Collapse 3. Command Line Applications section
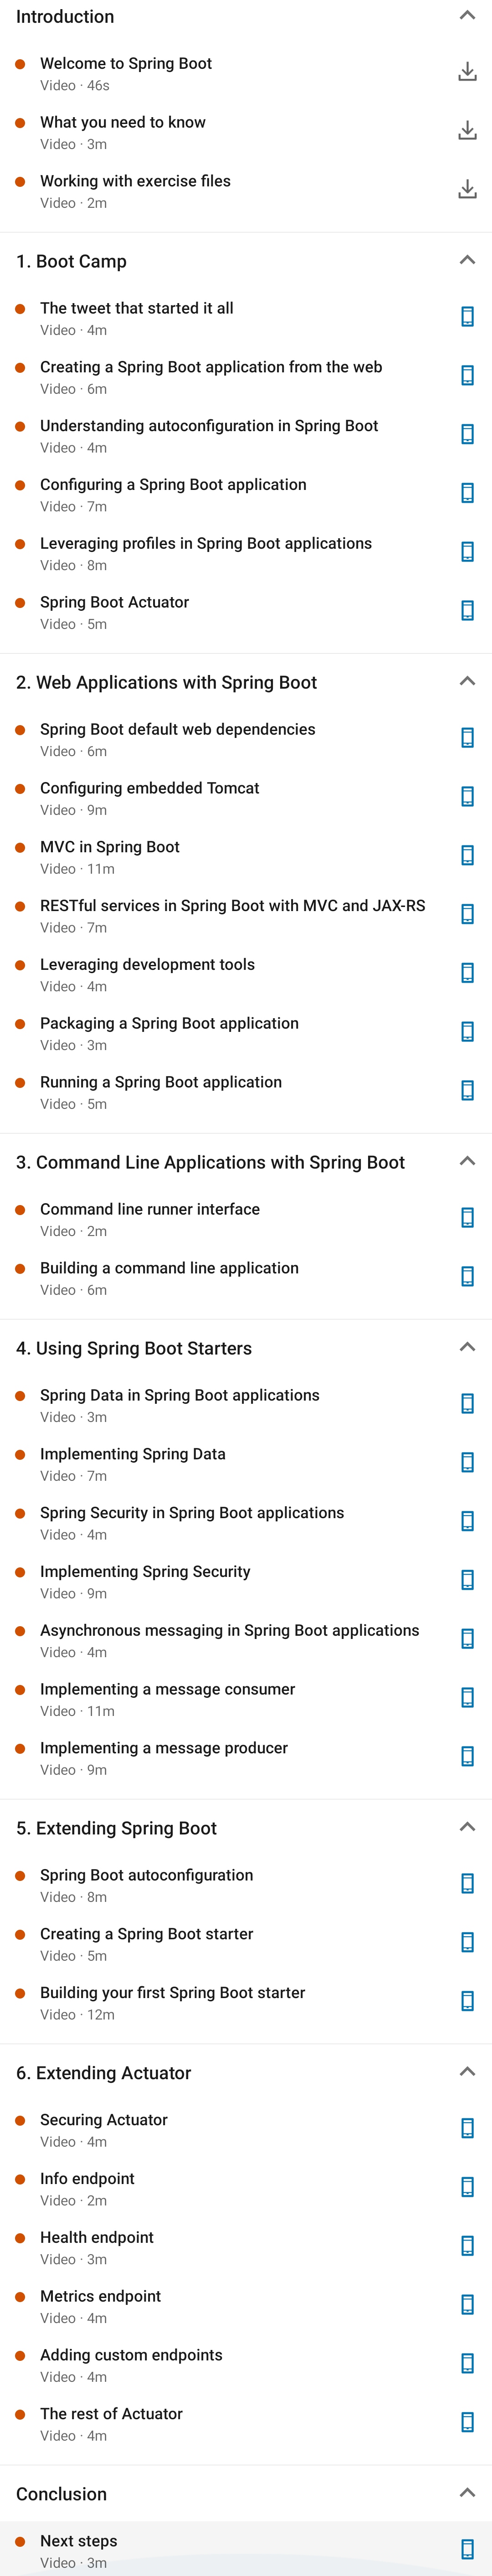 pyautogui.click(x=467, y=1161)
